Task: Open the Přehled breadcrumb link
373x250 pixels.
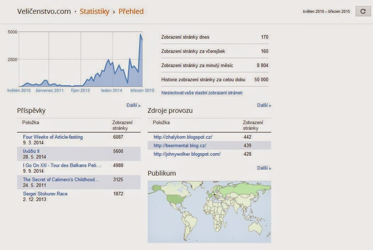Action: coord(131,11)
